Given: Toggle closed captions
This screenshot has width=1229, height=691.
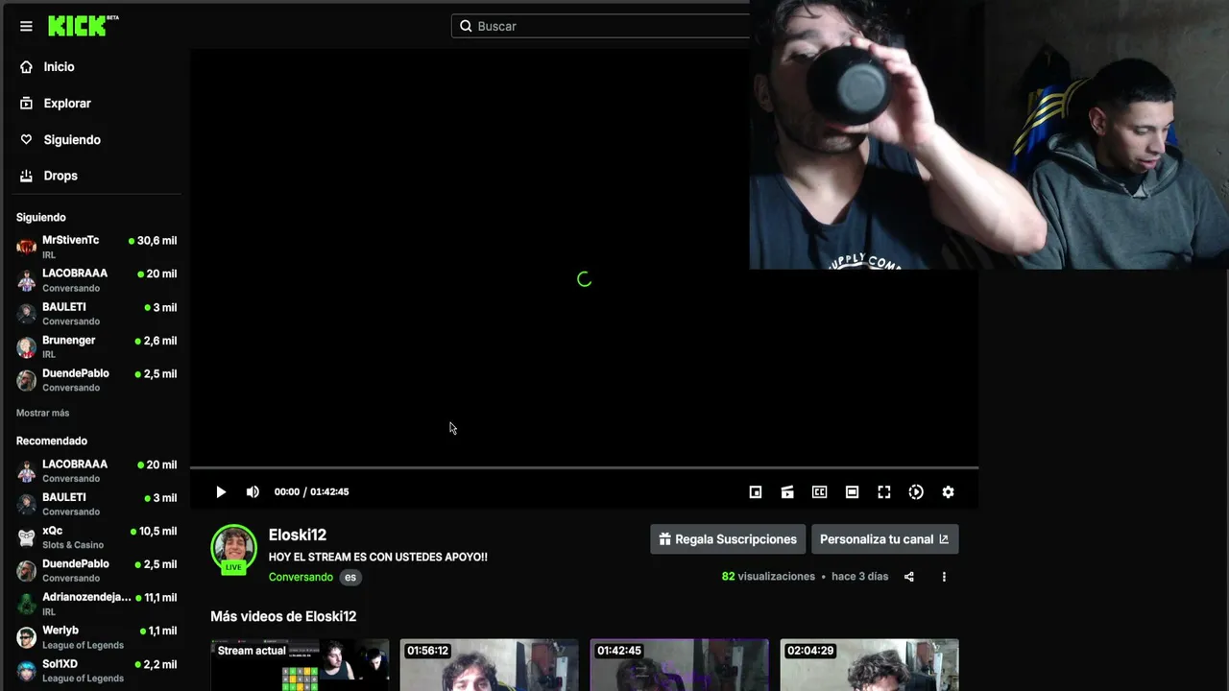Looking at the screenshot, I should pyautogui.click(x=820, y=492).
